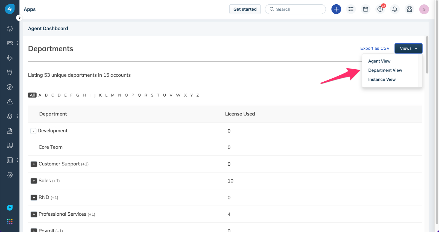Choose Instance View in the dropdown menu

[x=382, y=79]
